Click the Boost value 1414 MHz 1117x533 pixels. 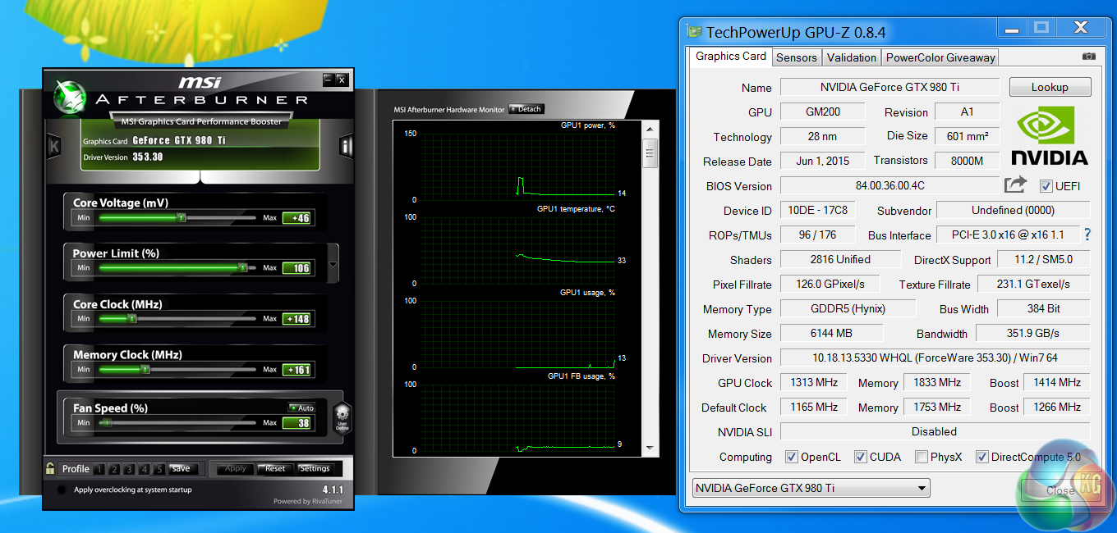point(1057,382)
